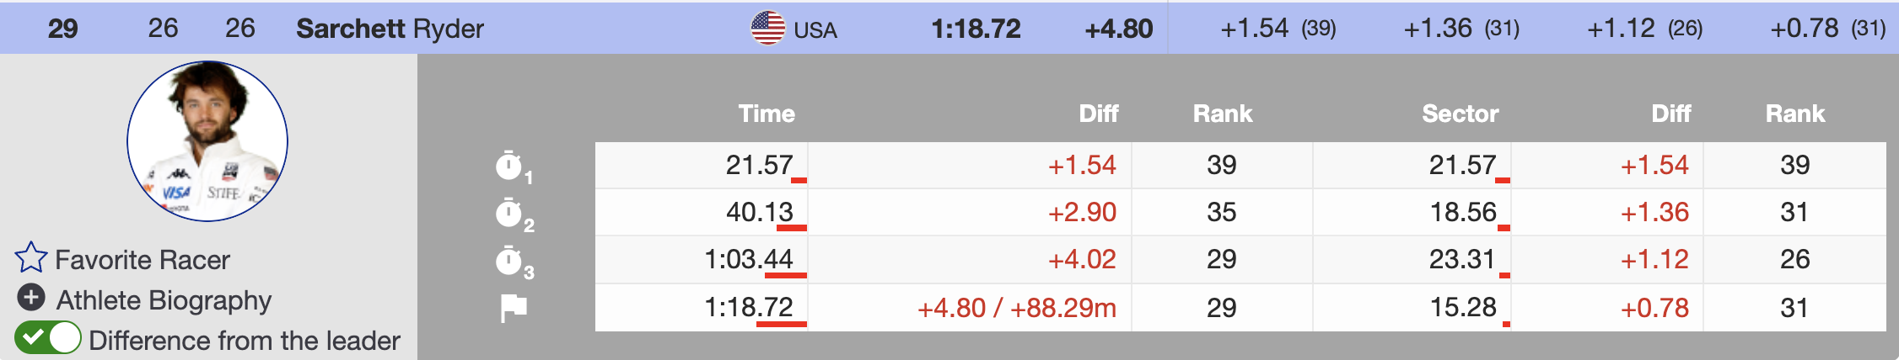Click the first Rank column header
1899x360 pixels.
[x=1222, y=114]
